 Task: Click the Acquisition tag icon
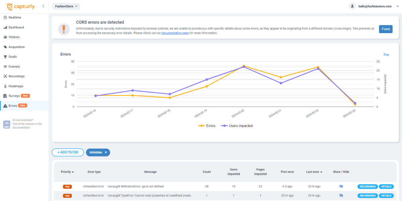pyautogui.click(x=5, y=47)
